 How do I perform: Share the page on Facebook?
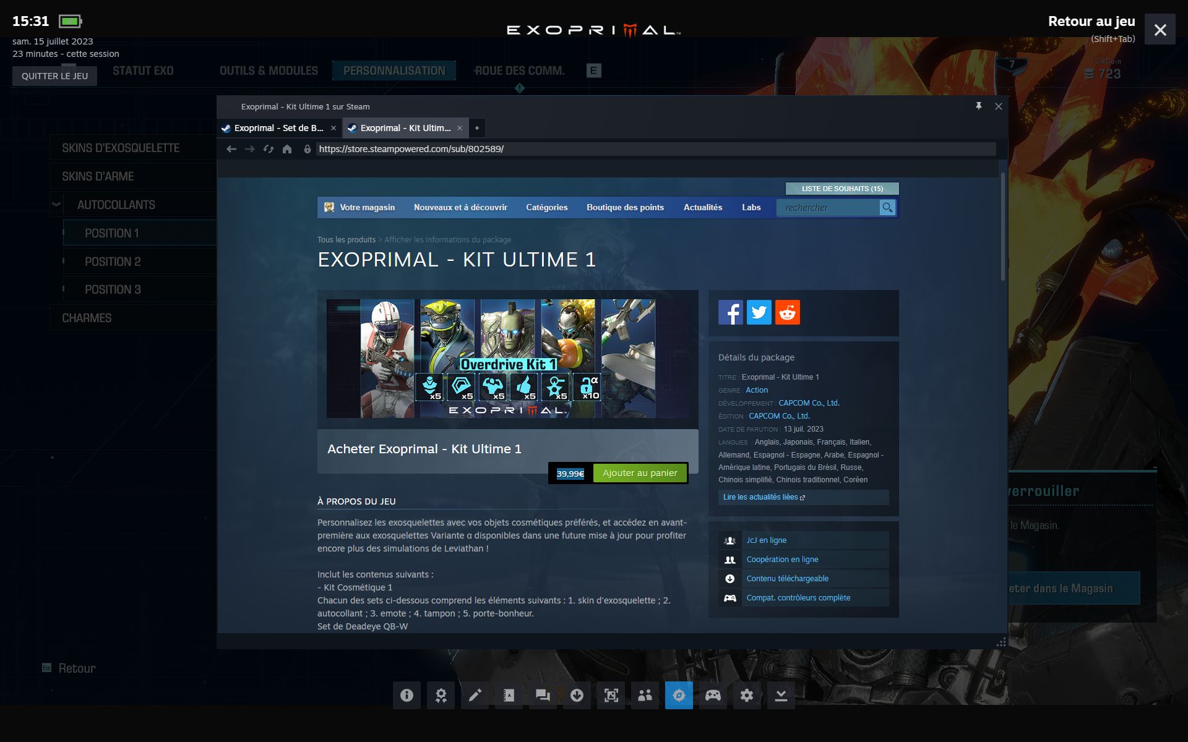click(x=730, y=312)
